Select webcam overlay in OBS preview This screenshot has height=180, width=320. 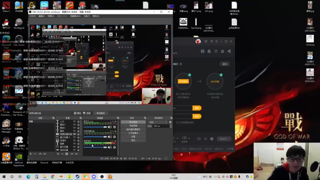[156, 96]
